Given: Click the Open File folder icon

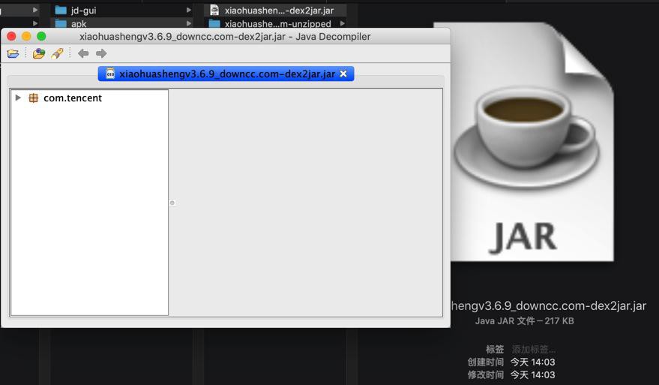Looking at the screenshot, I should [x=13, y=53].
